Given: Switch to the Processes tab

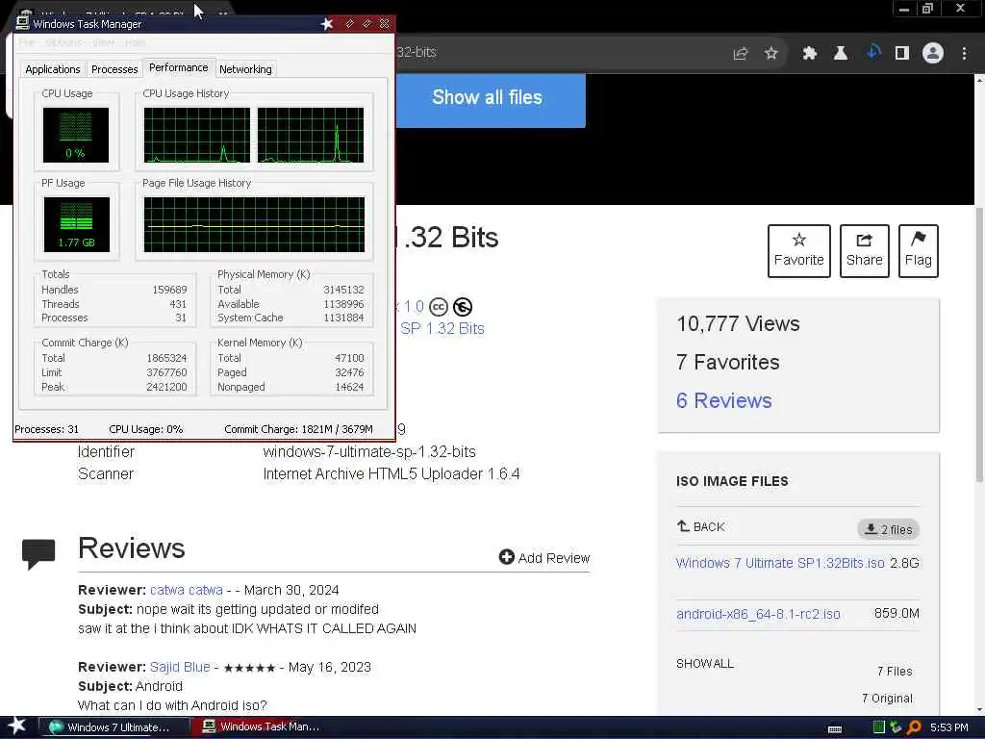Looking at the screenshot, I should [x=114, y=69].
